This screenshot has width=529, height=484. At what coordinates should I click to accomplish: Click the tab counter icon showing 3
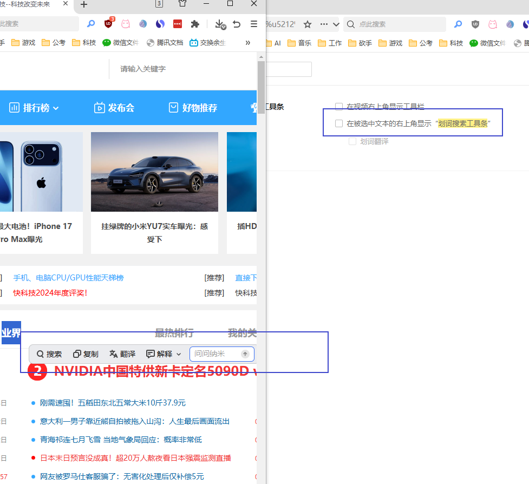(159, 4)
